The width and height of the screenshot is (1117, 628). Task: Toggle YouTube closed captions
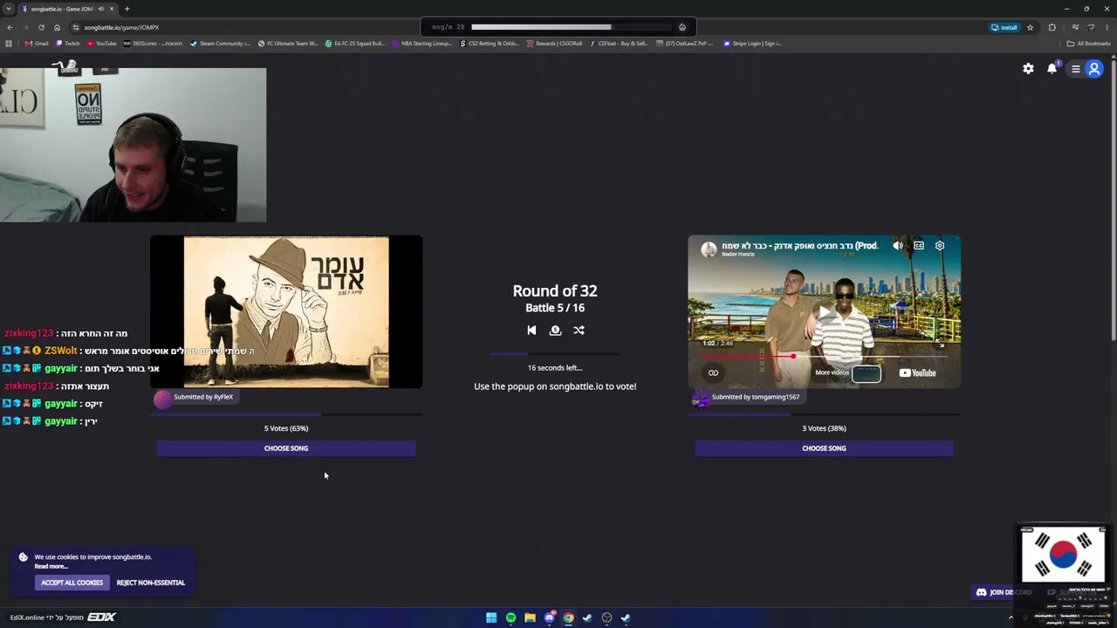click(919, 246)
